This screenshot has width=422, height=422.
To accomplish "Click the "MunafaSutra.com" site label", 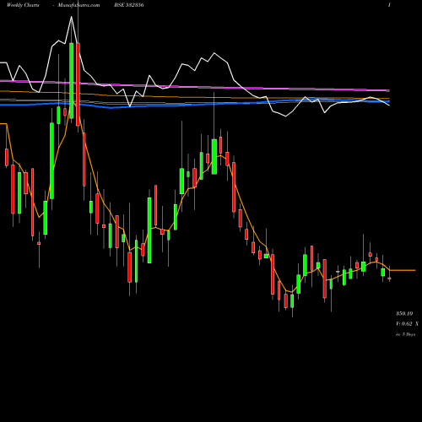I will [78, 5].
